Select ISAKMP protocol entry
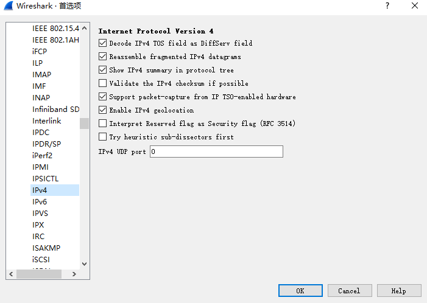Viewport: 427px width, 303px height. tap(46, 248)
